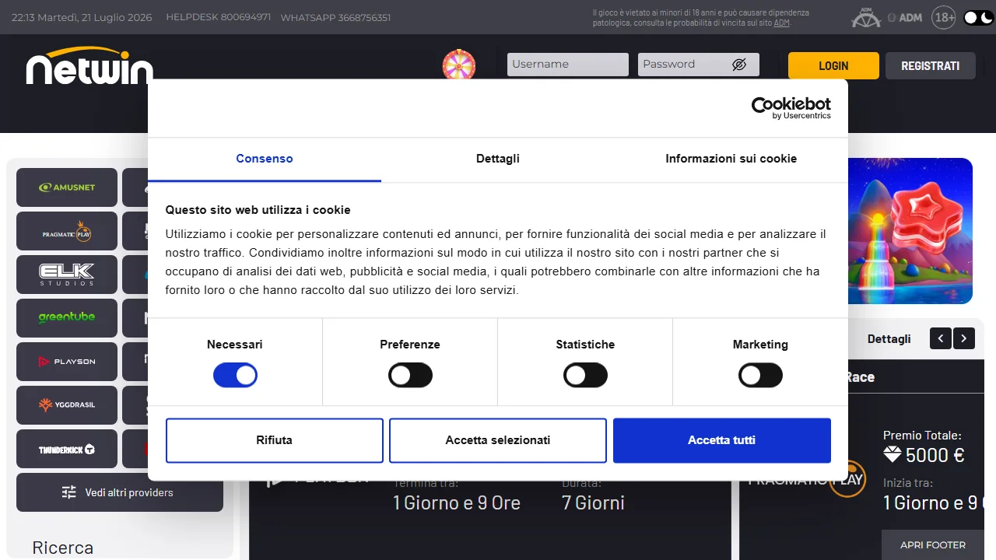Open the spinning prize wheel icon
The height and width of the screenshot is (560, 996).
[x=459, y=65]
